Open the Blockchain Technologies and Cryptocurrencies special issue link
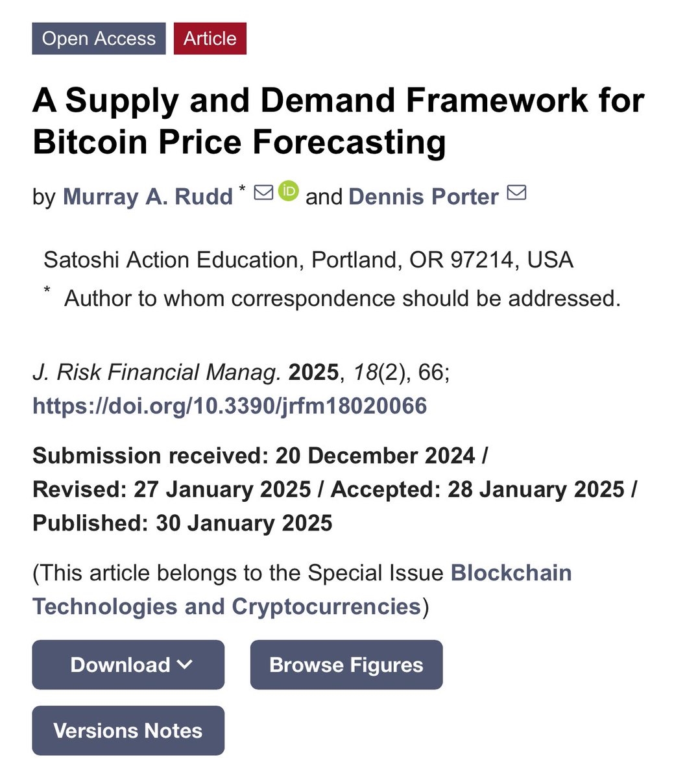This screenshot has width=698, height=779. pos(302,589)
